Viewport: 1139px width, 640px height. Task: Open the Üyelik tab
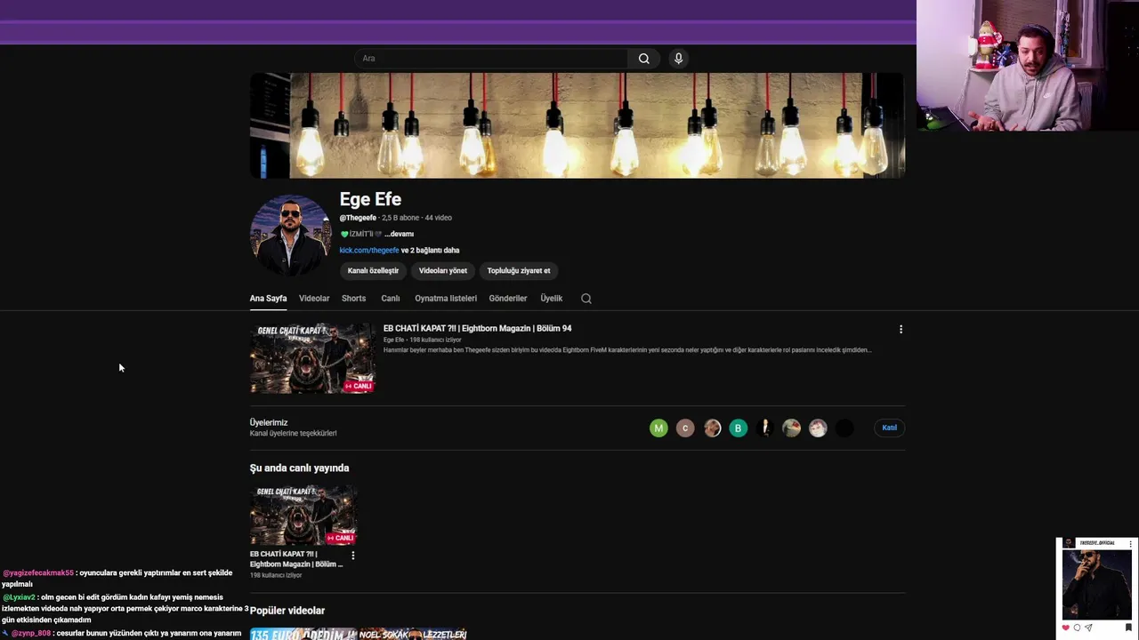point(552,299)
